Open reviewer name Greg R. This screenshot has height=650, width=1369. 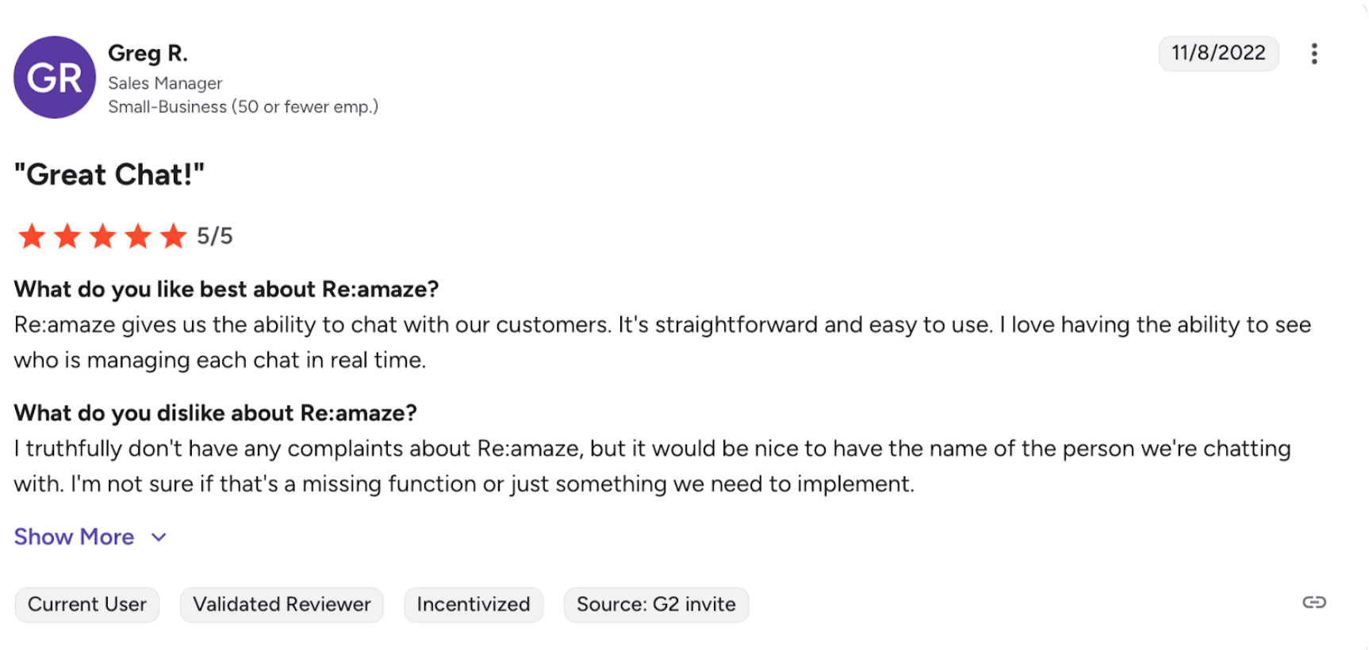(x=148, y=53)
